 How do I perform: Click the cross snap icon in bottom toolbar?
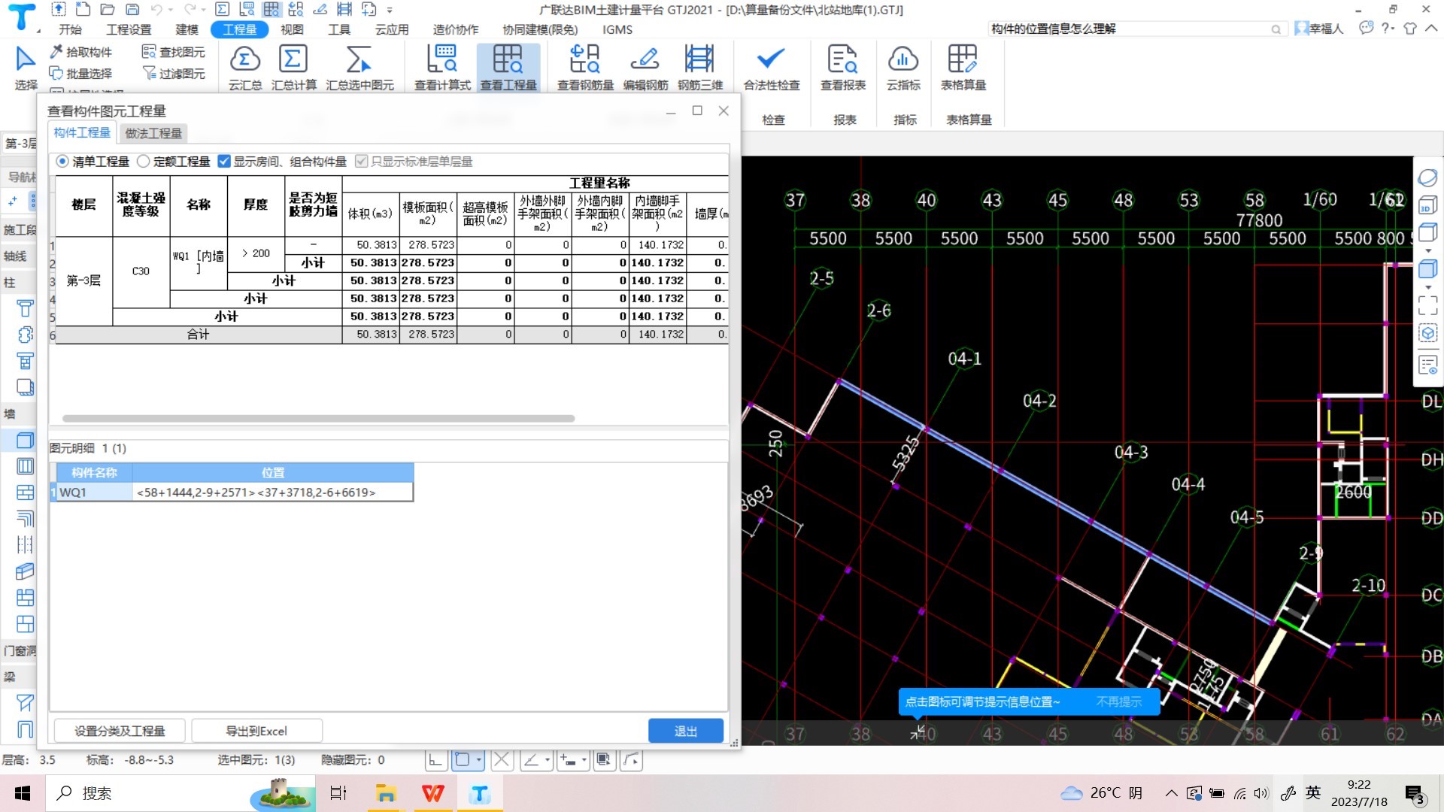pos(502,760)
